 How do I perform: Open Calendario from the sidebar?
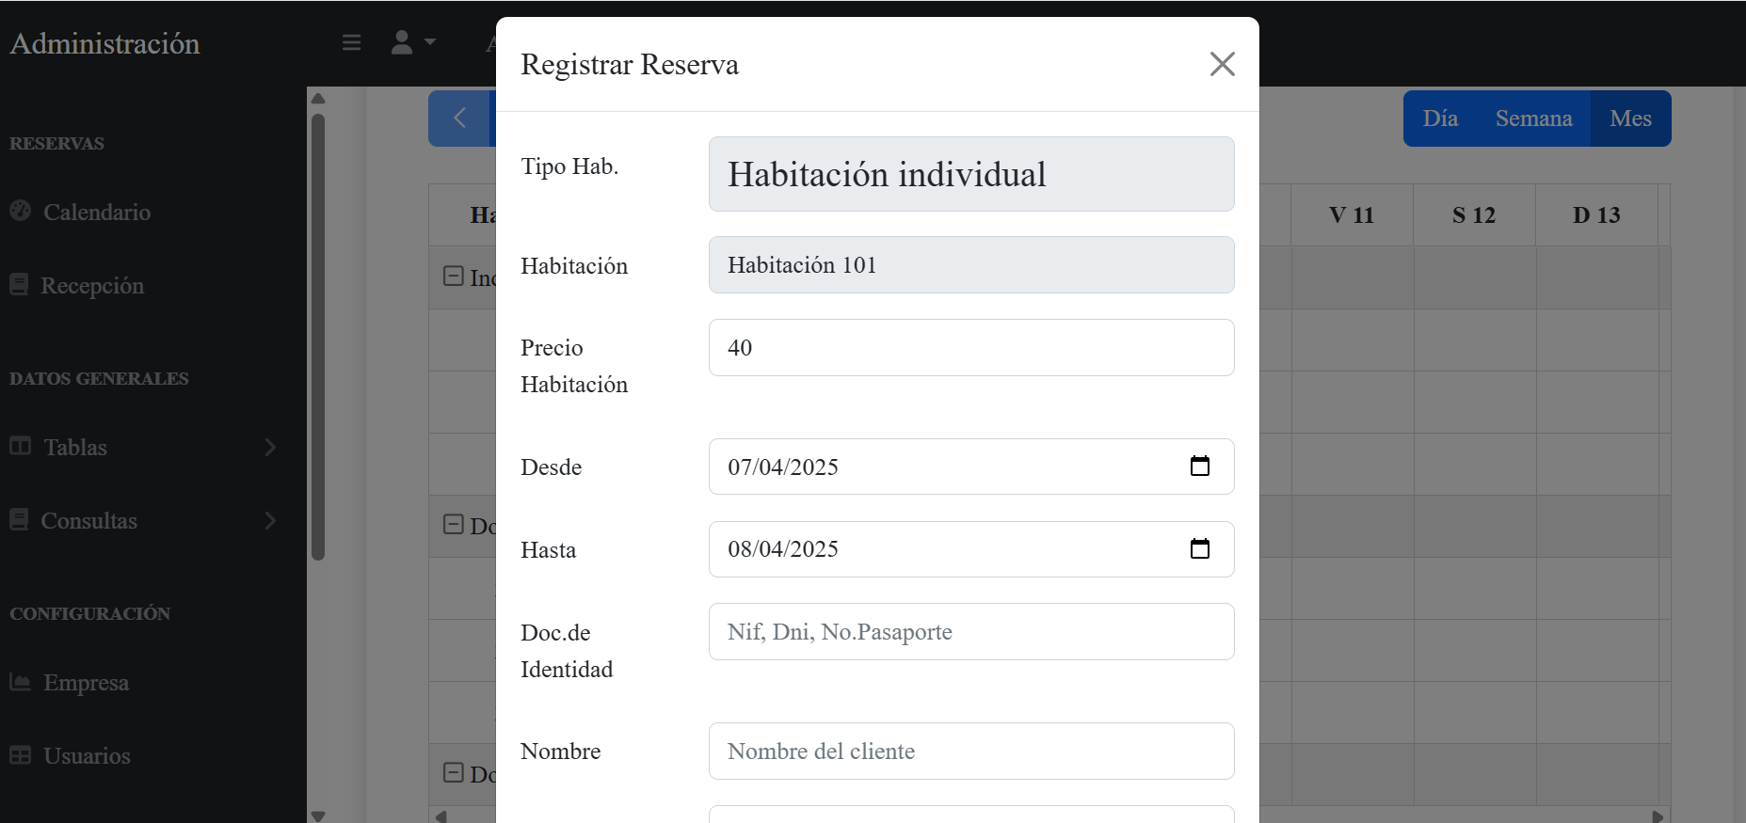pyautogui.click(x=96, y=213)
